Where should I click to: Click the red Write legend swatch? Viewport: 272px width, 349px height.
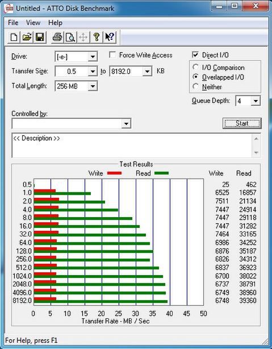coord(114,173)
